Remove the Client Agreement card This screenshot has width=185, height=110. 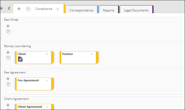point(47,107)
